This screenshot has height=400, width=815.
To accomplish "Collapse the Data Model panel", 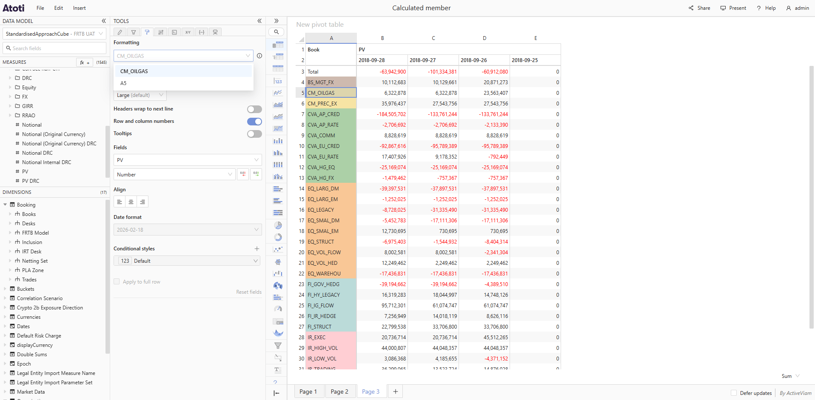I will point(104,21).
